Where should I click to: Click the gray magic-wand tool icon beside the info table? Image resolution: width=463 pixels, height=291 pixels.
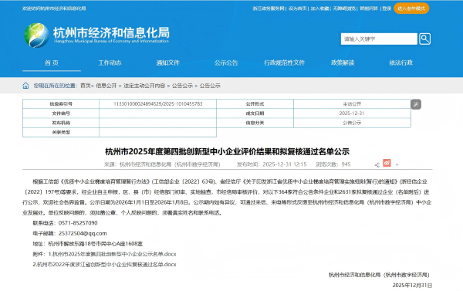pos(416,104)
